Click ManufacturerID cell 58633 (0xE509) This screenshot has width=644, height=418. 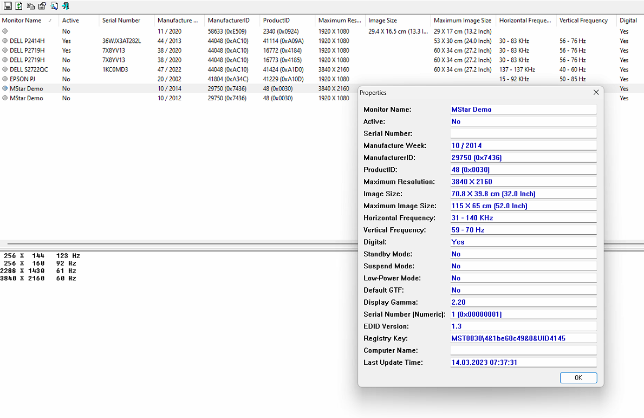pos(227,31)
